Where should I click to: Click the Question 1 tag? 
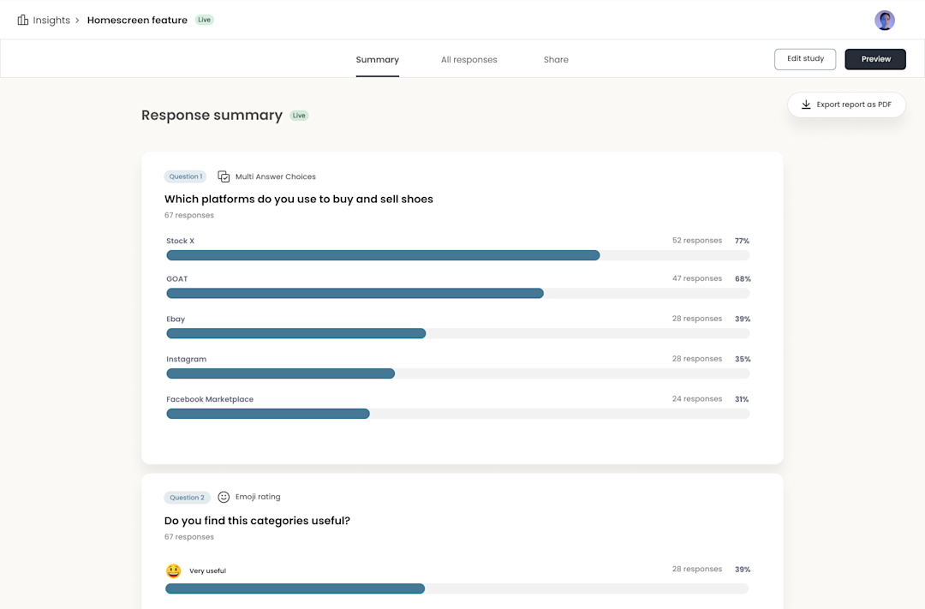click(185, 176)
